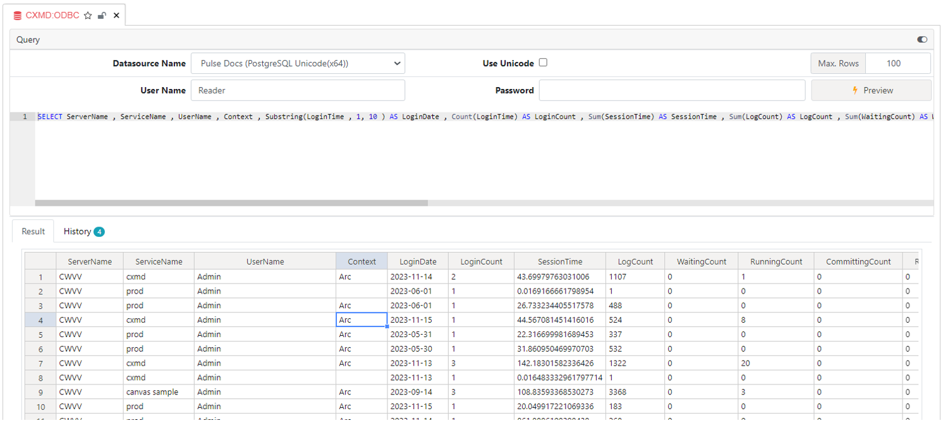The image size is (943, 423).
Task: Click the User Name field containing Reader
Action: tap(297, 90)
